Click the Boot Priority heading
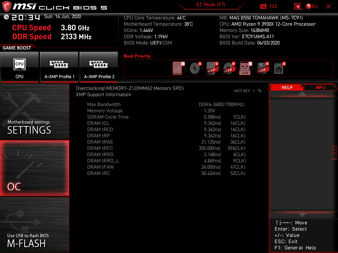Screen dimensions: 338x253 (x=137, y=56)
